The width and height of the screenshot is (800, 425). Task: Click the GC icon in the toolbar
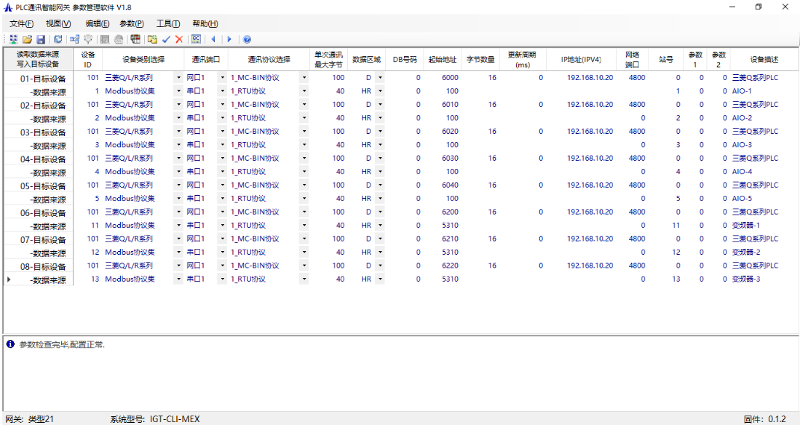click(196, 39)
